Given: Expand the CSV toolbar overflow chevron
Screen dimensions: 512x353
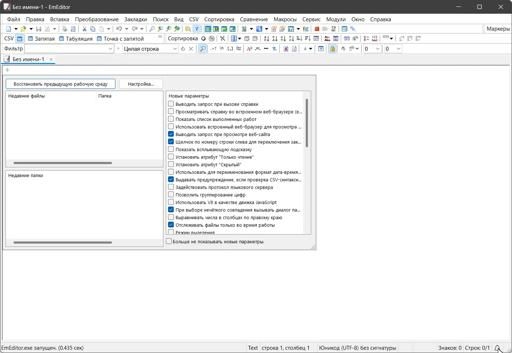Looking at the screenshot, I should pos(160,37).
